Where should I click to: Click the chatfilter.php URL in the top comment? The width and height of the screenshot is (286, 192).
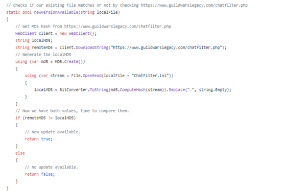(194, 5)
